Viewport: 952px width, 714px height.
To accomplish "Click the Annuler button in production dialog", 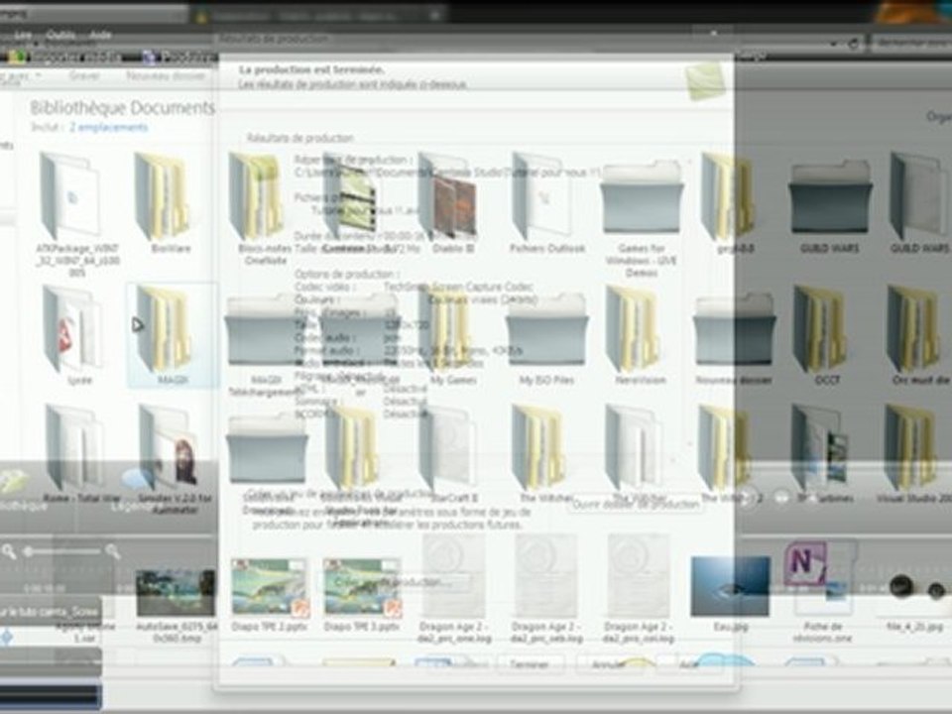I will [x=609, y=664].
